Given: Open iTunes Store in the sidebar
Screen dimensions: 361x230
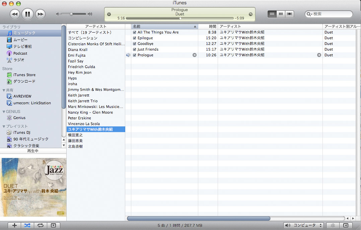Looking at the screenshot, I should [x=21, y=75].
